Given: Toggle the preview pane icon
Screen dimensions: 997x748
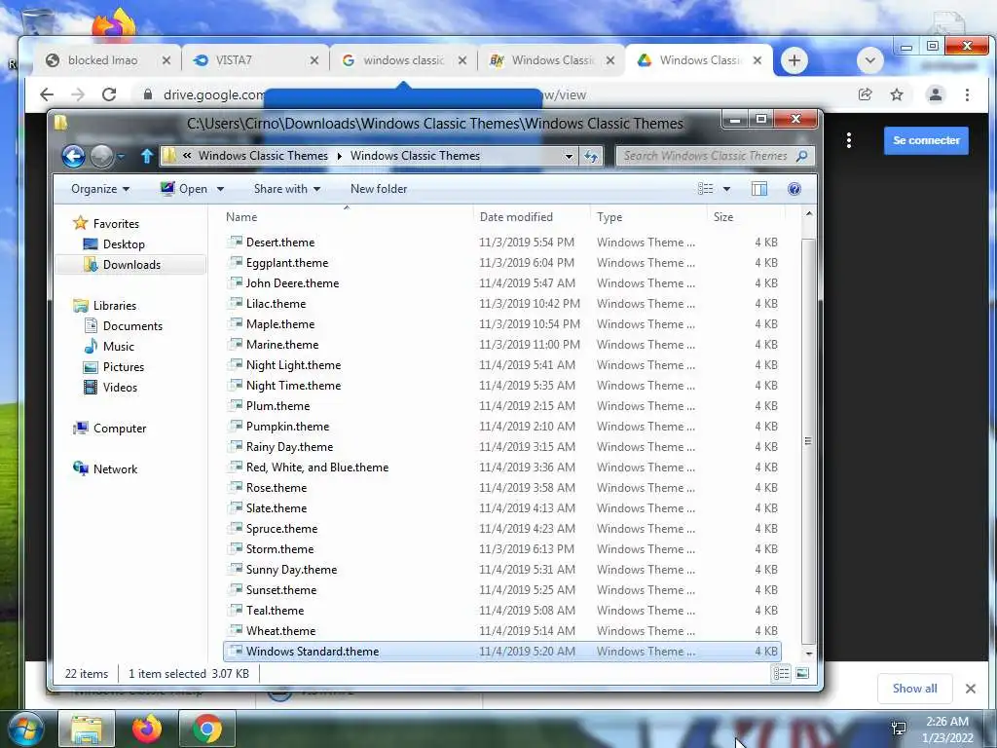Looking at the screenshot, I should pos(759,189).
